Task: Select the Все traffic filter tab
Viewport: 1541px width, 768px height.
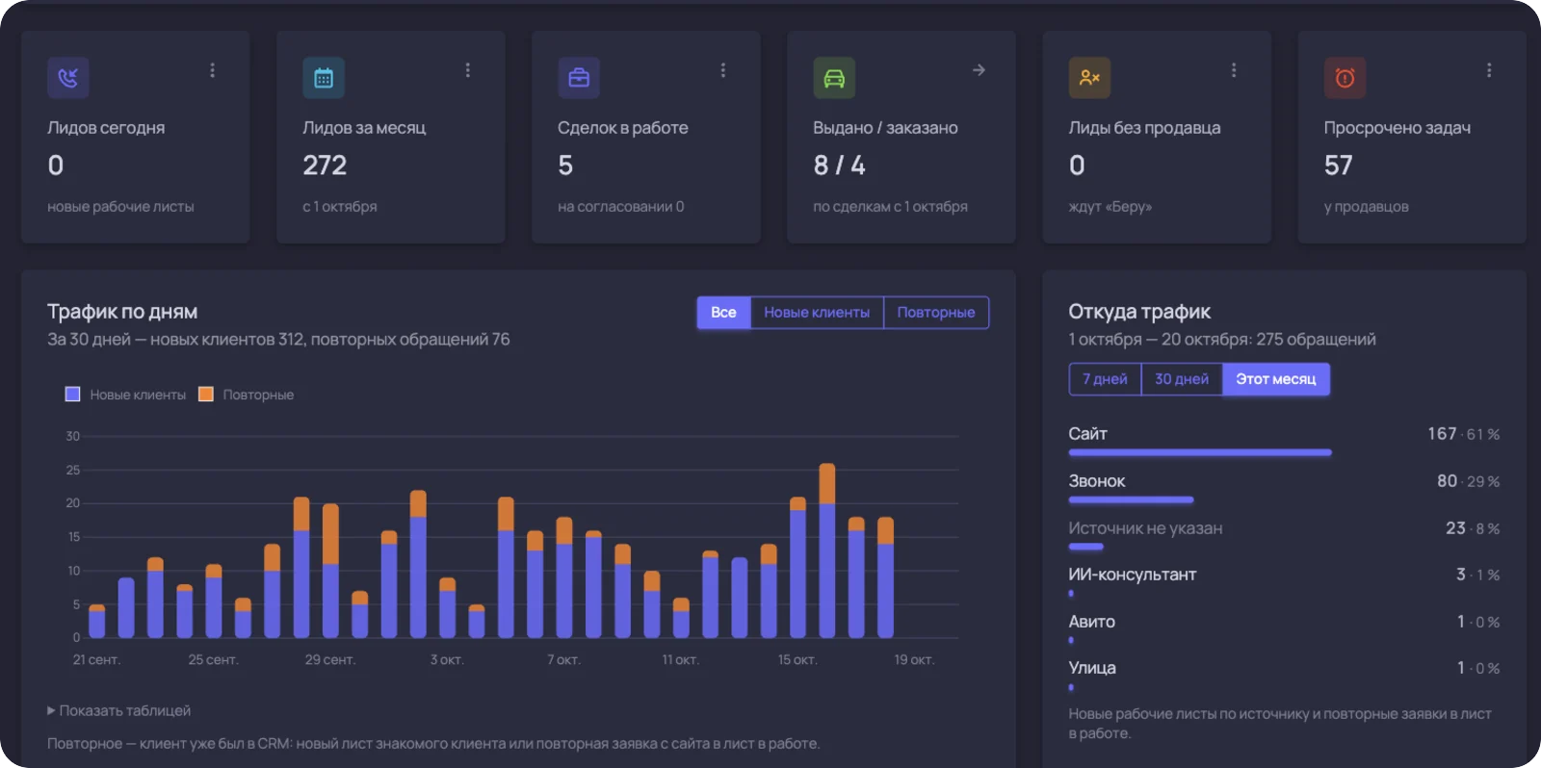Action: tap(723, 313)
